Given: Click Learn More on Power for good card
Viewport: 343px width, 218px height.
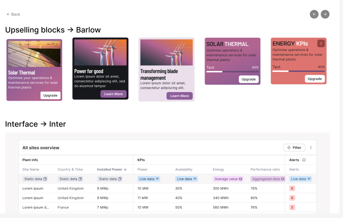Looking at the screenshot, I should [x=113, y=94].
